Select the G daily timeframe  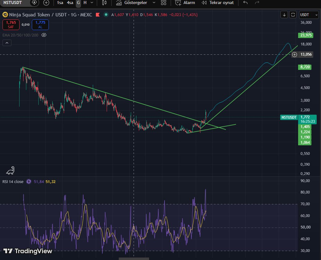[x=79, y=3]
